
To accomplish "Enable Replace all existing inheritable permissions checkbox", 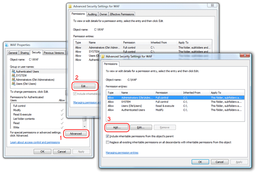I will pos(108,142).
